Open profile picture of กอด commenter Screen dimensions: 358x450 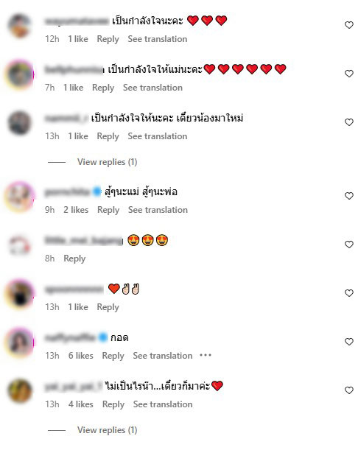20,342
